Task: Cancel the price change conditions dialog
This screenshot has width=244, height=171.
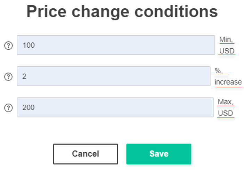Action: (86, 154)
